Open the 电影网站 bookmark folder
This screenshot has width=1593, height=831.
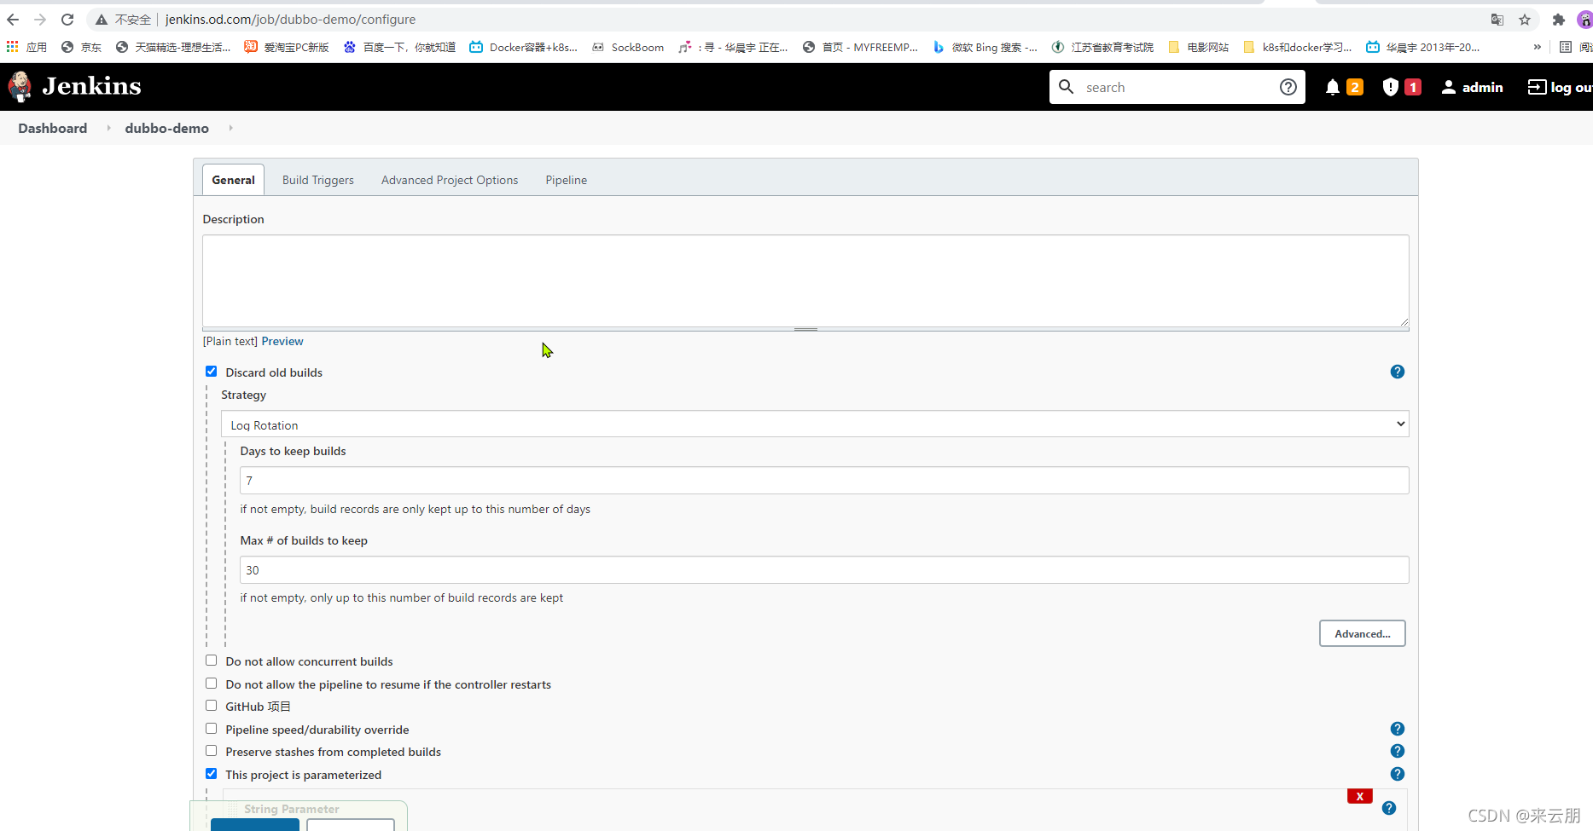[x=1199, y=47]
